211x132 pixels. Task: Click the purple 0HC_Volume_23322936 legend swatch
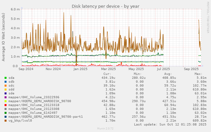[x=6, y=97]
